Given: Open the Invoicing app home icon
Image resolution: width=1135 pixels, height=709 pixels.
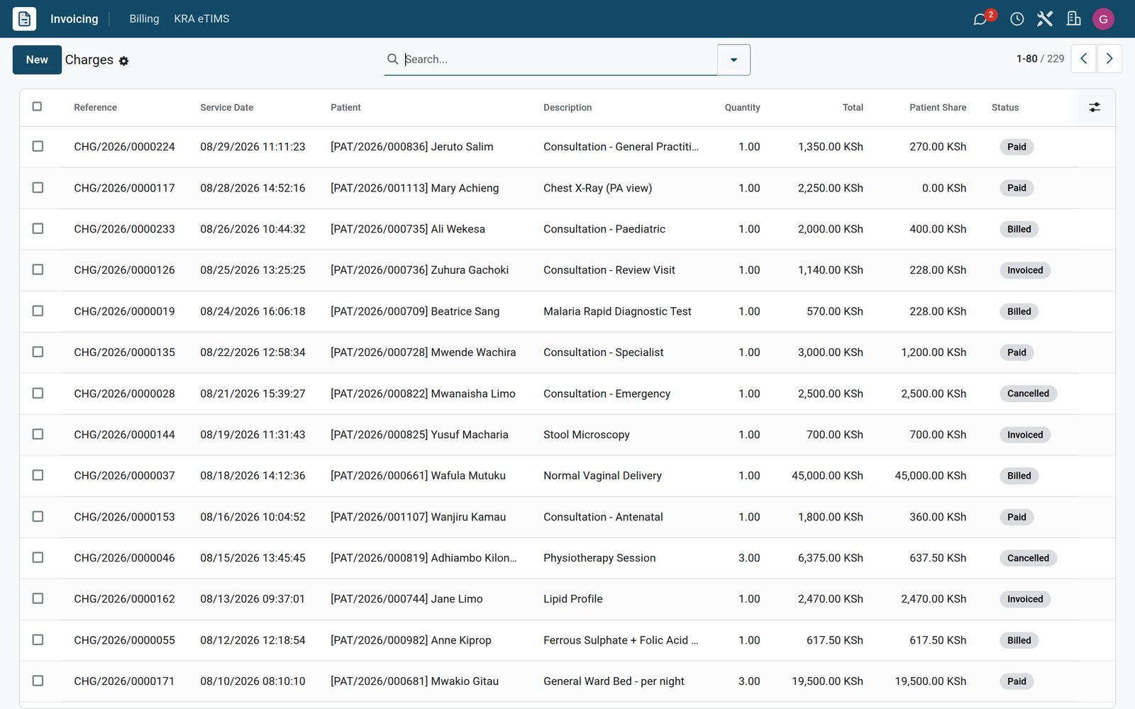Looking at the screenshot, I should pos(24,18).
